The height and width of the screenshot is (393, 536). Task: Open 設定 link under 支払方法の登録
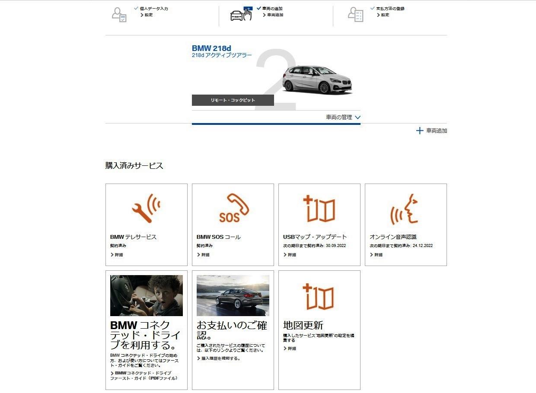point(383,15)
